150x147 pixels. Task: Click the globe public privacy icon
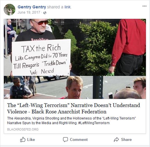pyautogui.click(x=45, y=13)
